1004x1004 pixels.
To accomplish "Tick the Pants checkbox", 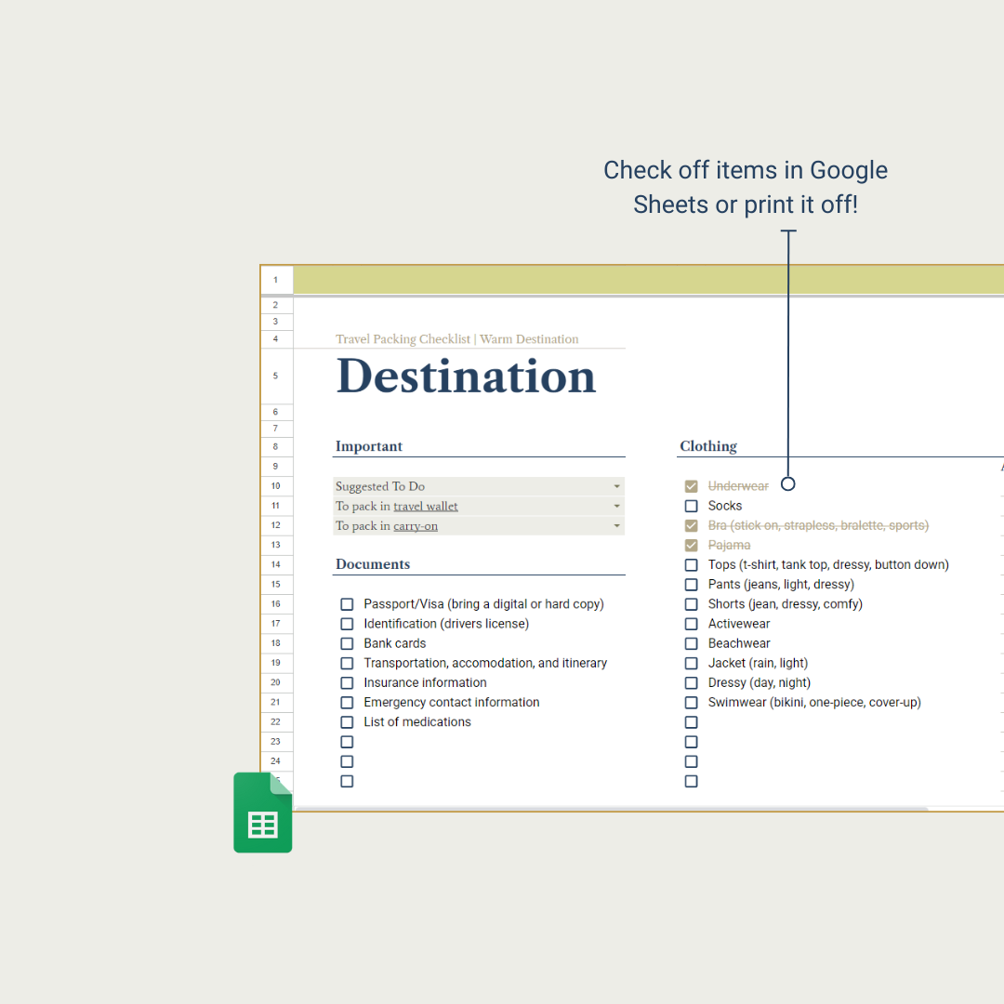I will (691, 585).
